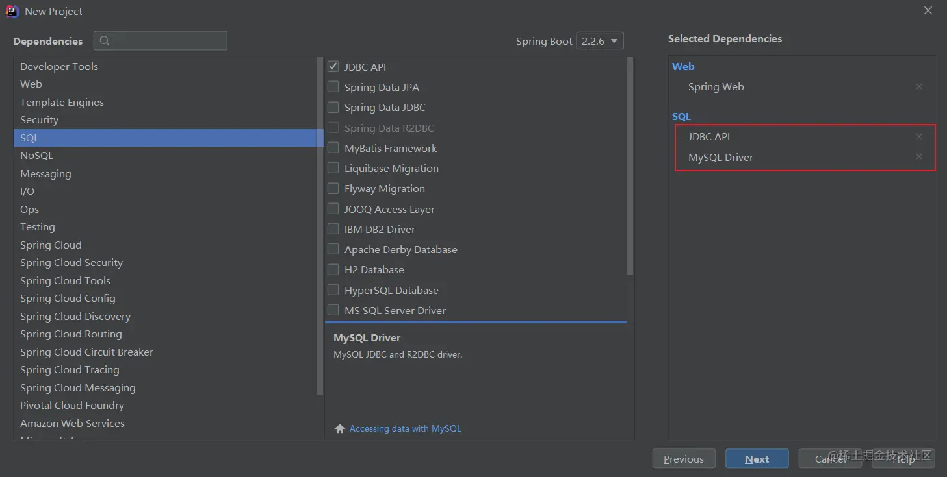Viewport: 947px width, 477px height.
Task: Click the MySQL Driver description title
Action: tap(367, 337)
